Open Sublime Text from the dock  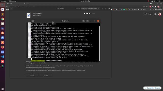[3, 14]
